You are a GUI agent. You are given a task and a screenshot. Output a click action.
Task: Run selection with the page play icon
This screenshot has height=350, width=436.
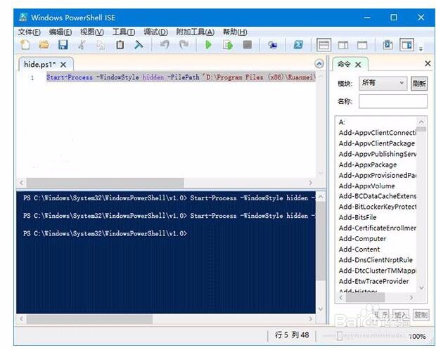(227, 45)
